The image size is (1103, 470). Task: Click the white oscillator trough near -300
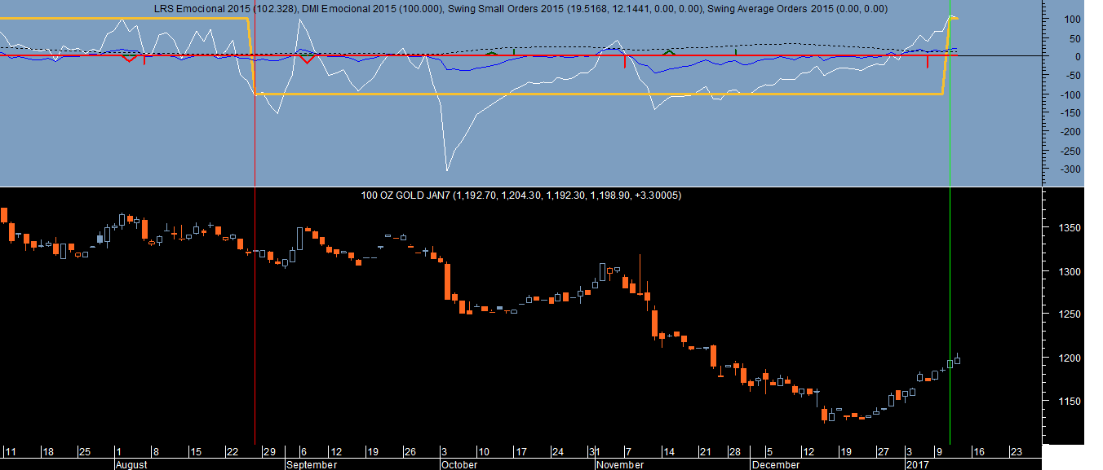tap(446, 169)
